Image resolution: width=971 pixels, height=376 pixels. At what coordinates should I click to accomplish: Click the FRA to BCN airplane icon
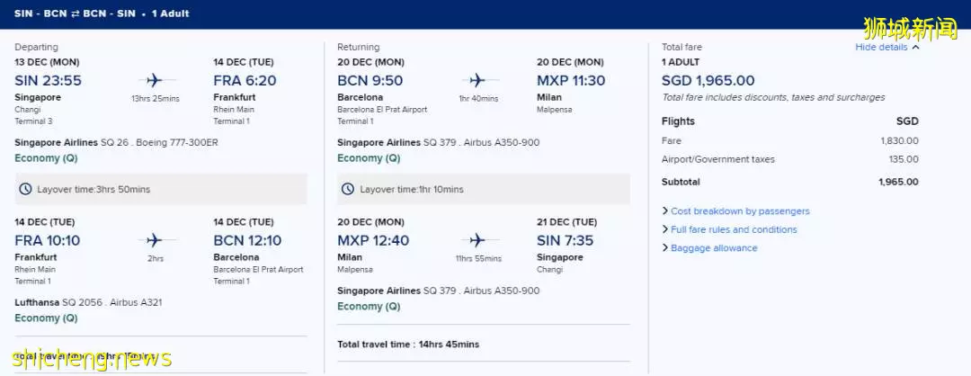[155, 240]
